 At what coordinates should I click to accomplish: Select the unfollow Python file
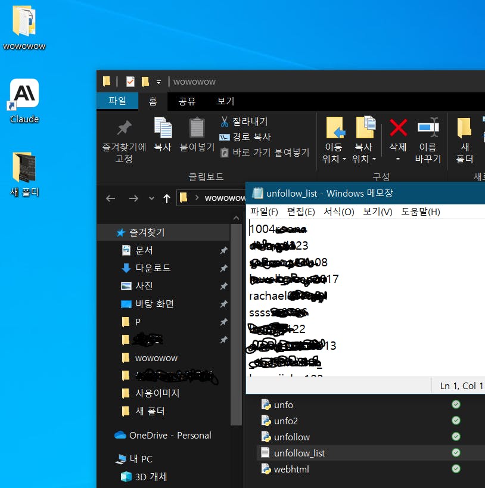pyautogui.click(x=285, y=437)
